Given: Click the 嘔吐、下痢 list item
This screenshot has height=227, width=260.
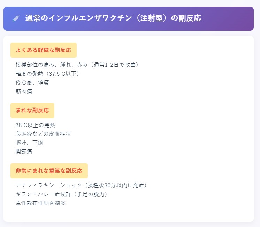Looking at the screenshot, I should (x=30, y=143).
